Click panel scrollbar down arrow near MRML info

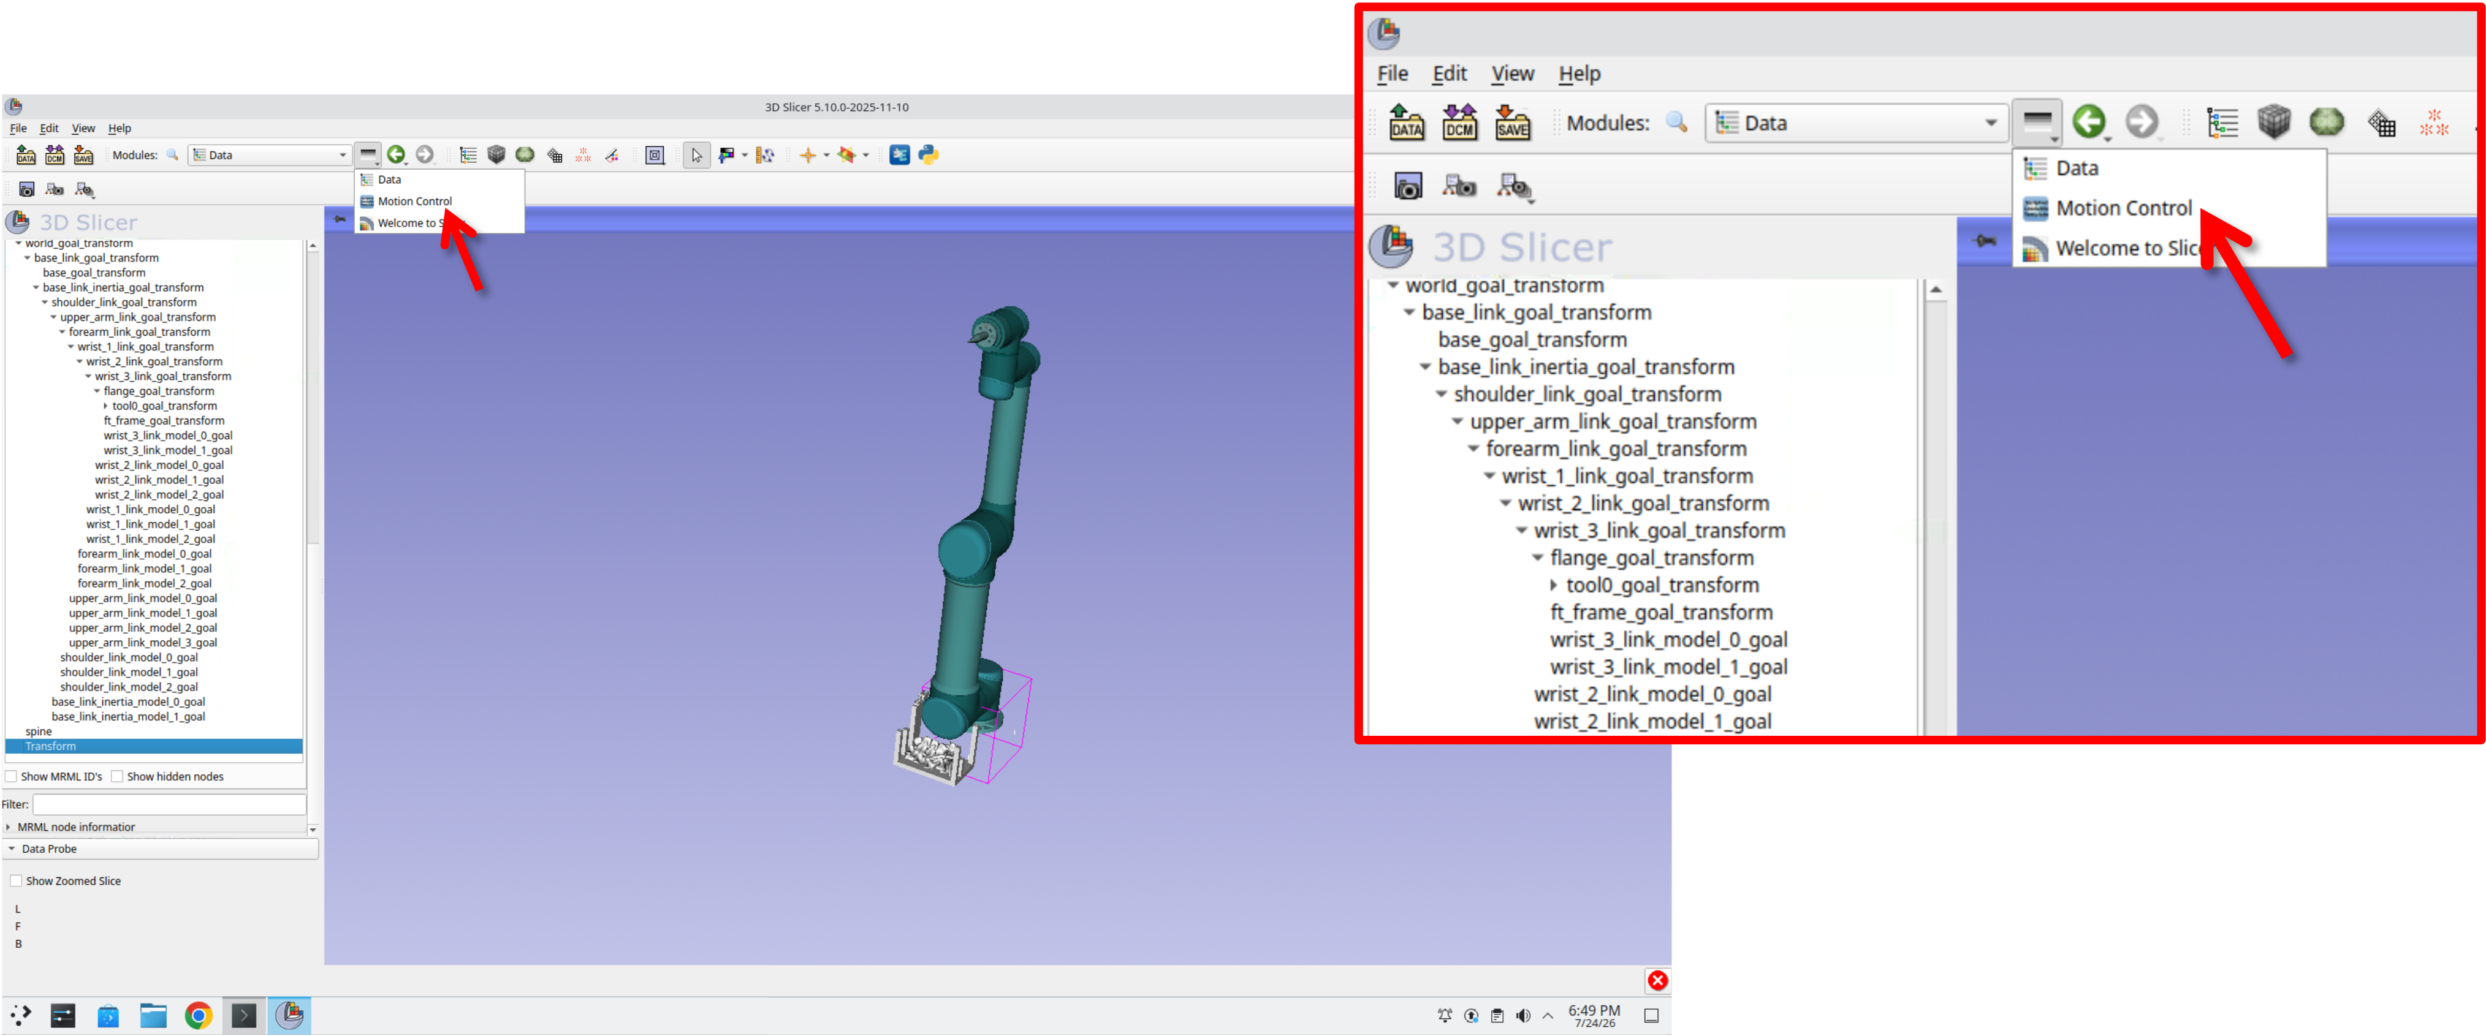(x=313, y=830)
